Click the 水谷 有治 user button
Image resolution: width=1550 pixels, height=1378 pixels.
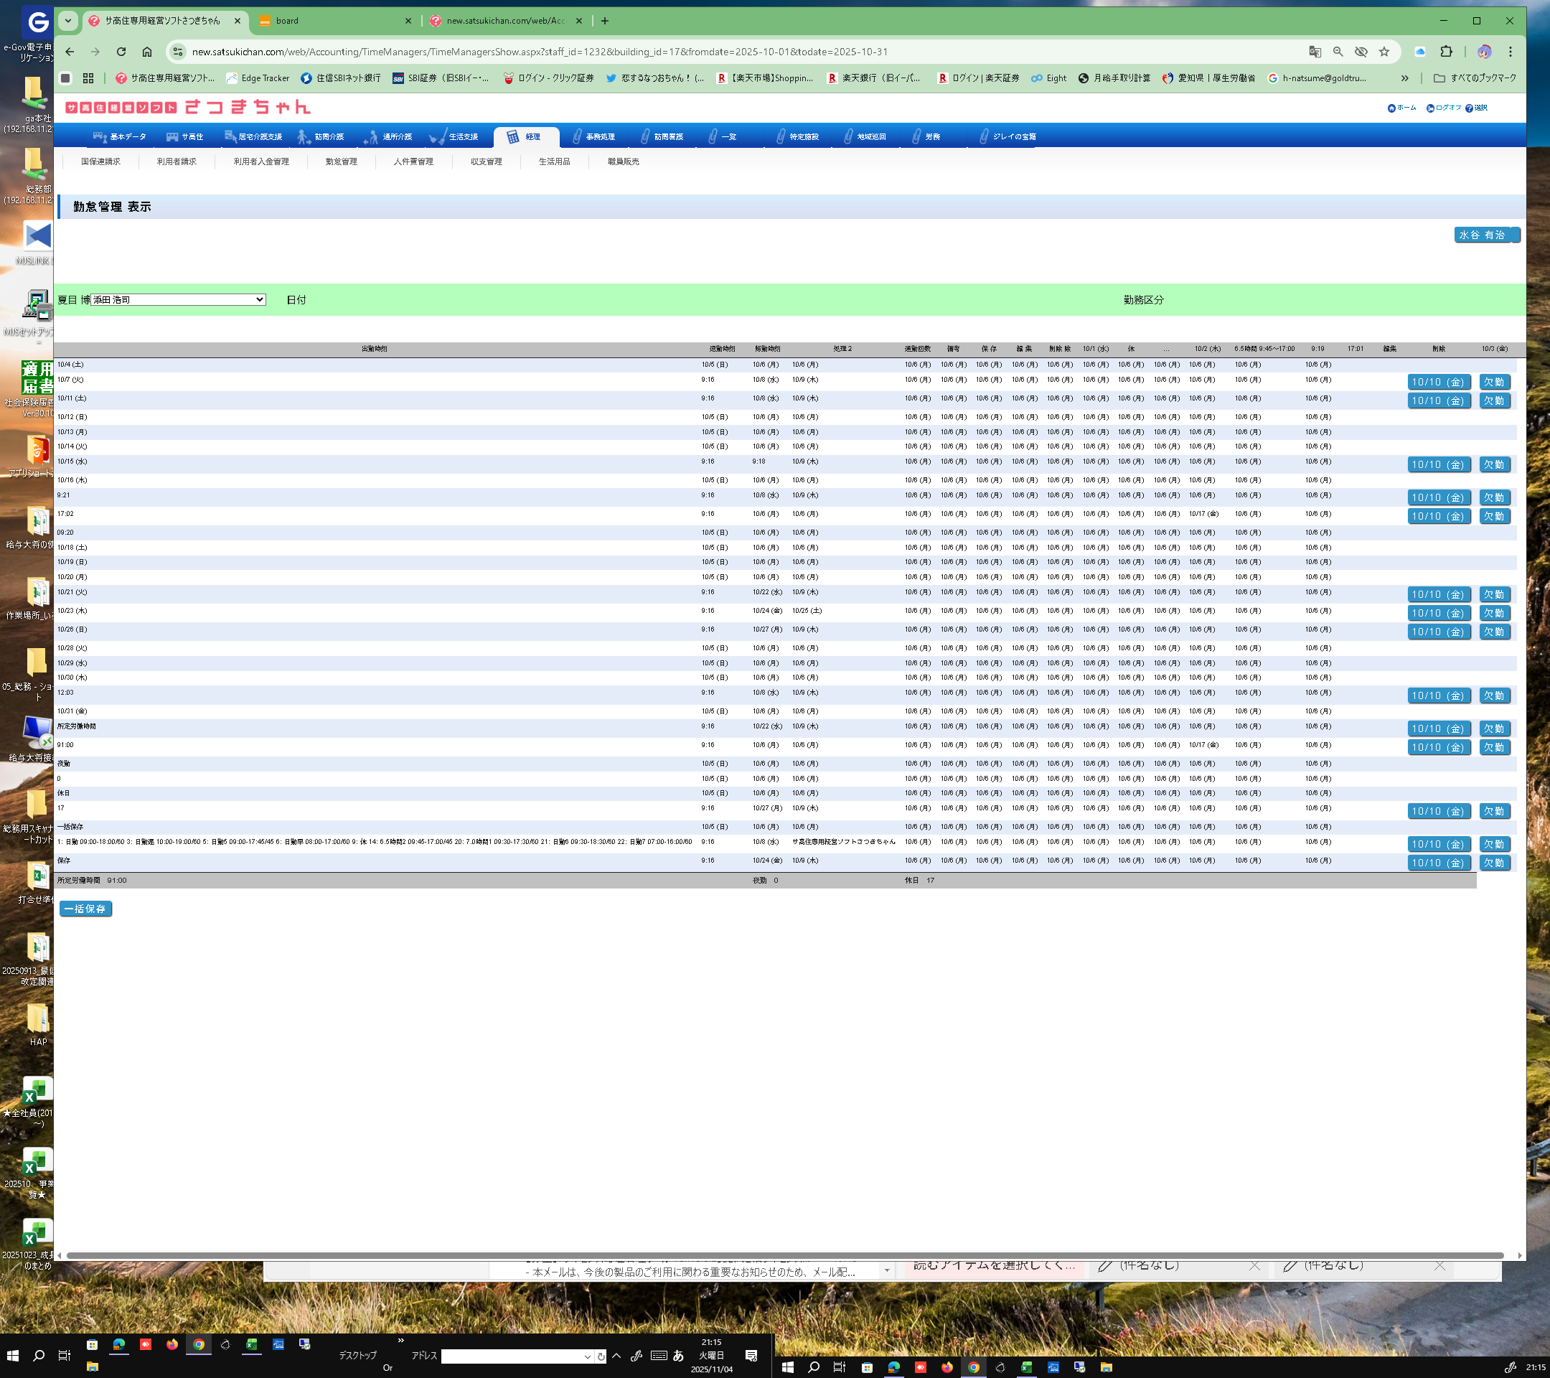1482,235
